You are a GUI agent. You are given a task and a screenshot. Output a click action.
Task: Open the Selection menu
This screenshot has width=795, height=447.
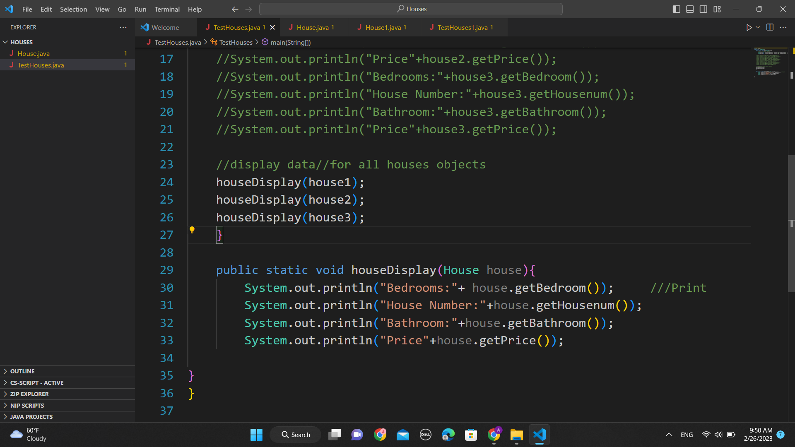(73, 9)
